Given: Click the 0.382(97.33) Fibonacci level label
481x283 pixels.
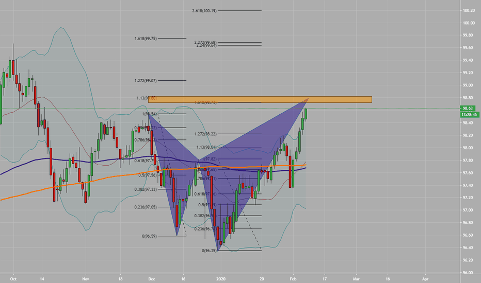Looking at the screenshot, I should 146,189.
